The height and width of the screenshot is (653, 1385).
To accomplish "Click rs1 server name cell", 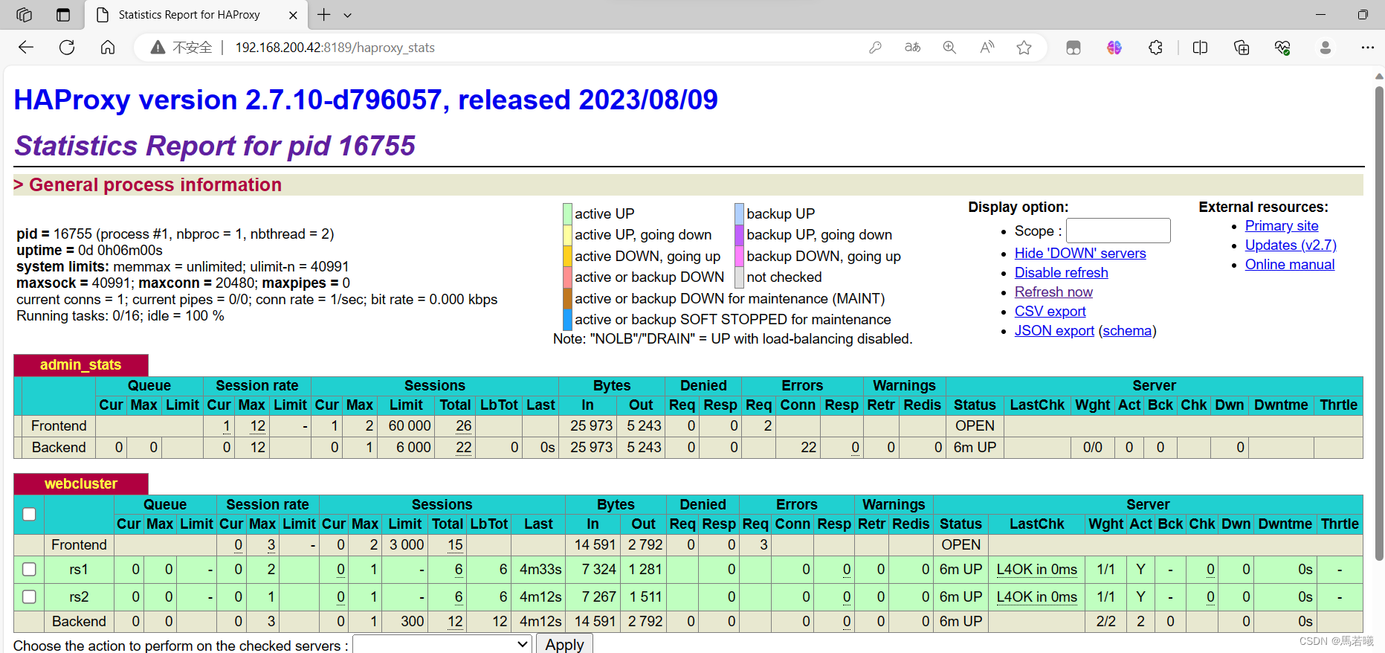I will [79, 570].
